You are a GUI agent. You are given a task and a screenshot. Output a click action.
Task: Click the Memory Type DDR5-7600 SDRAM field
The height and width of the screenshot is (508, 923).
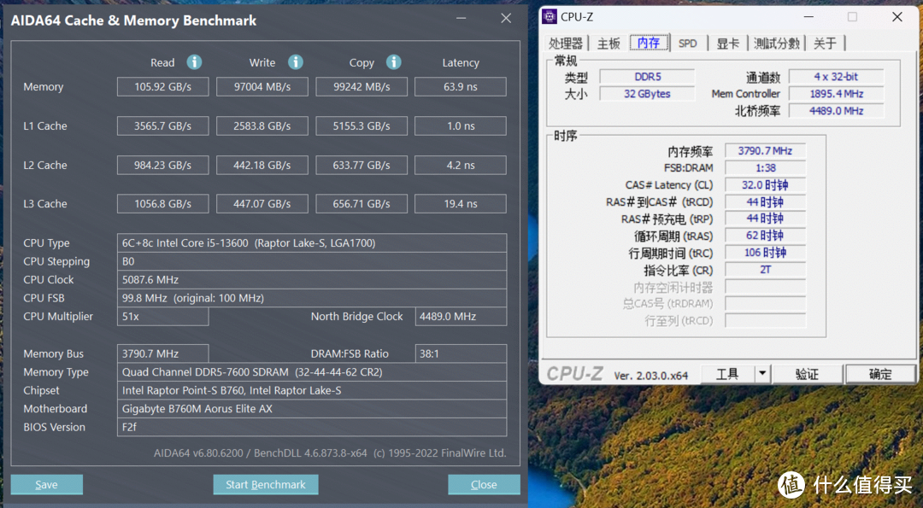[x=312, y=372]
